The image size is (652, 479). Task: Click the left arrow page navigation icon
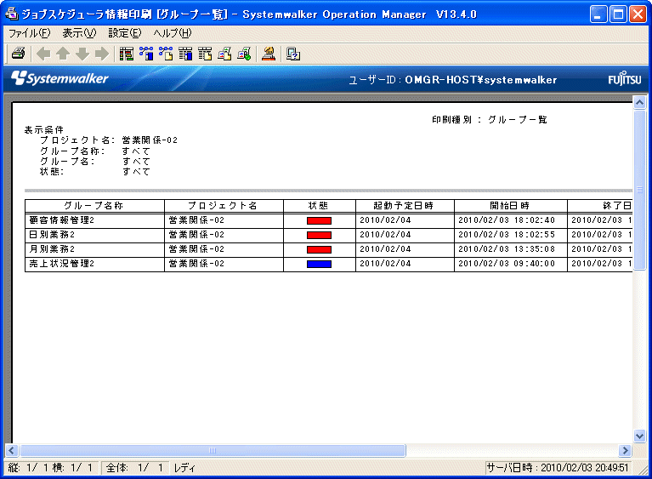44,54
